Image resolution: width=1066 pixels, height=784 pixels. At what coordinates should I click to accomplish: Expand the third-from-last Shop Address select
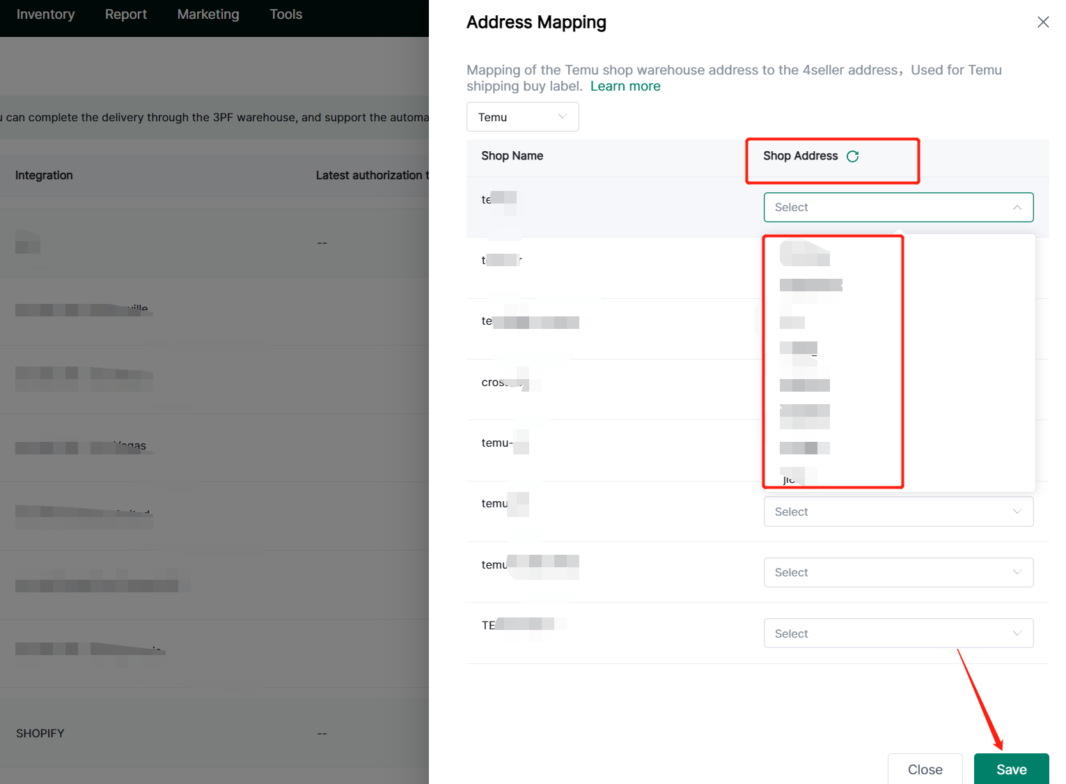(898, 512)
